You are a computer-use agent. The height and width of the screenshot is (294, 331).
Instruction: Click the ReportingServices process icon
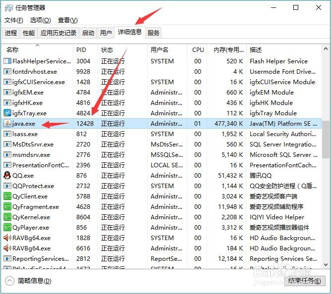coord(7,258)
